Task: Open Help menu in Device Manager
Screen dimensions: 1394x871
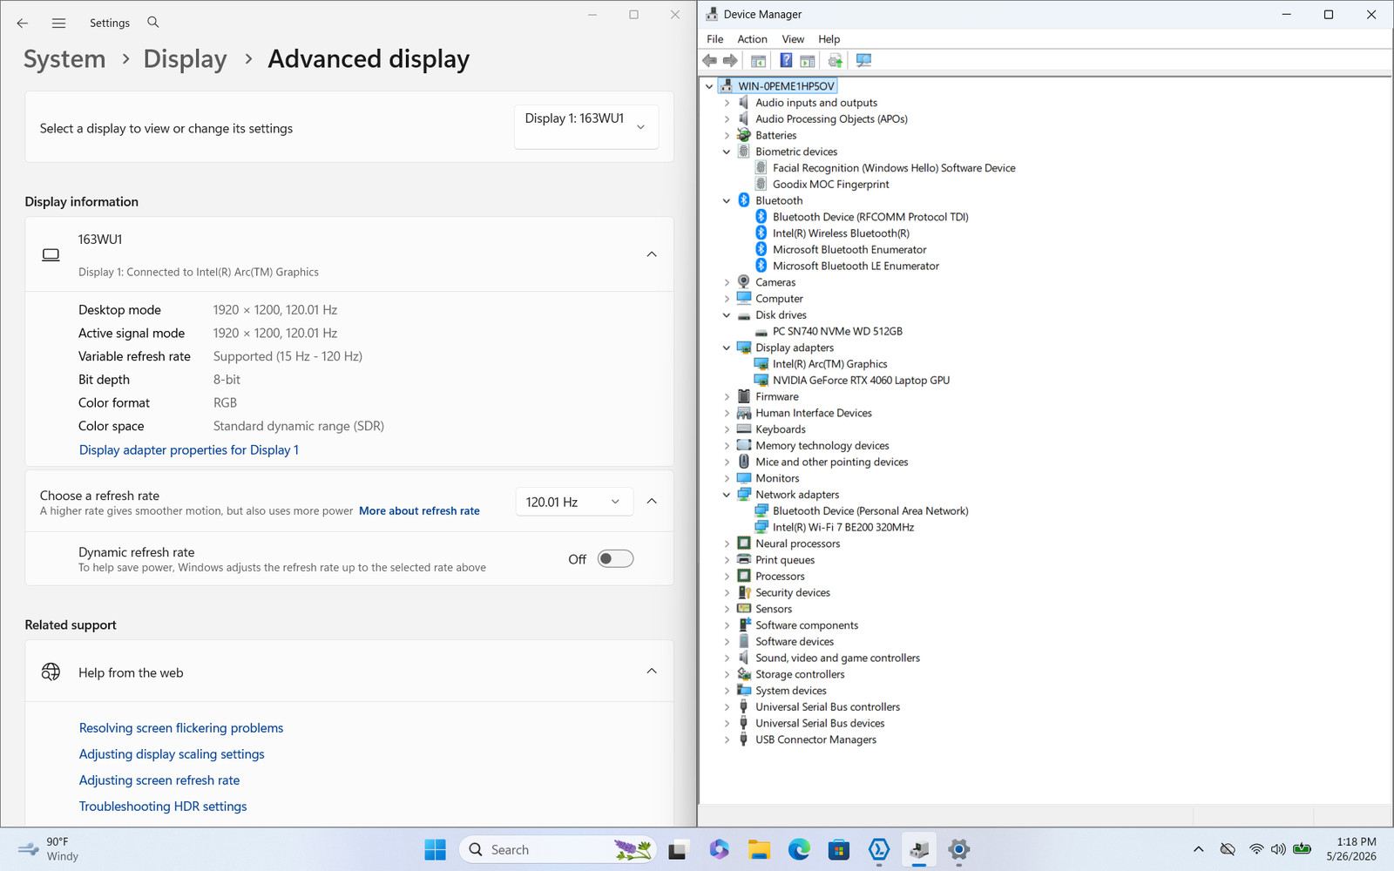Action: pyautogui.click(x=829, y=39)
